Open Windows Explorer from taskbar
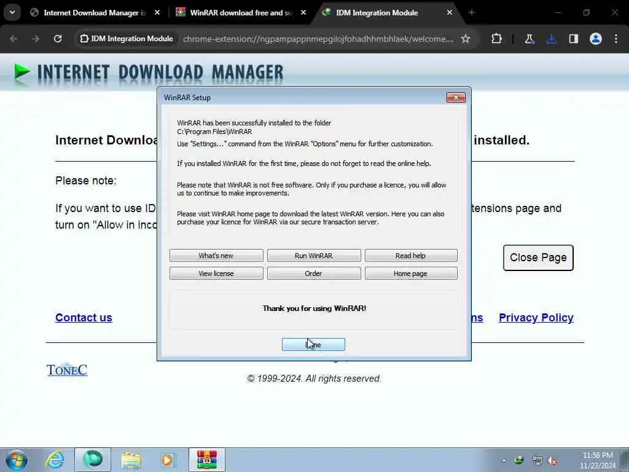The width and height of the screenshot is (629, 472). [131, 460]
